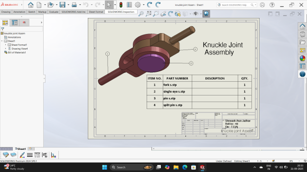Screen dimensions: 307x172
Task: Expand the SOLIDWORKS menu arrow
Action: click(21, 5)
